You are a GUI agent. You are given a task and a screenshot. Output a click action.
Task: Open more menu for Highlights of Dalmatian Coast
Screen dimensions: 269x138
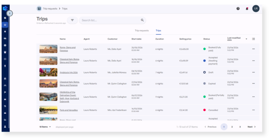pyautogui.click(x=253, y=97)
